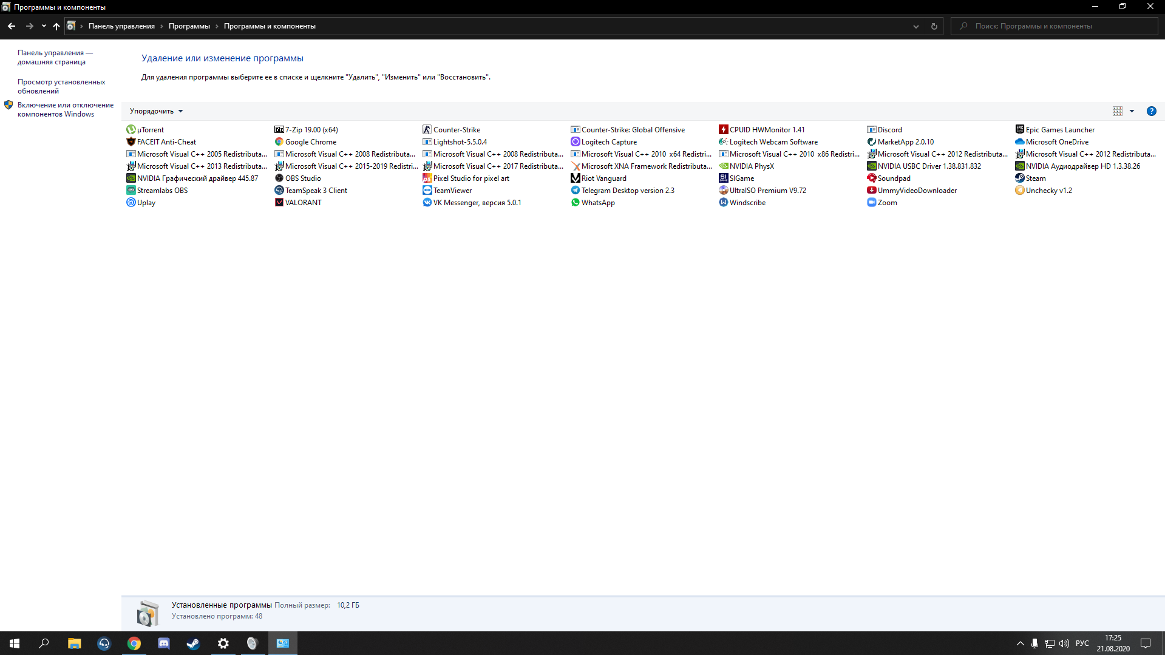
Task: Click the Windscribe icon
Action: [723, 203]
